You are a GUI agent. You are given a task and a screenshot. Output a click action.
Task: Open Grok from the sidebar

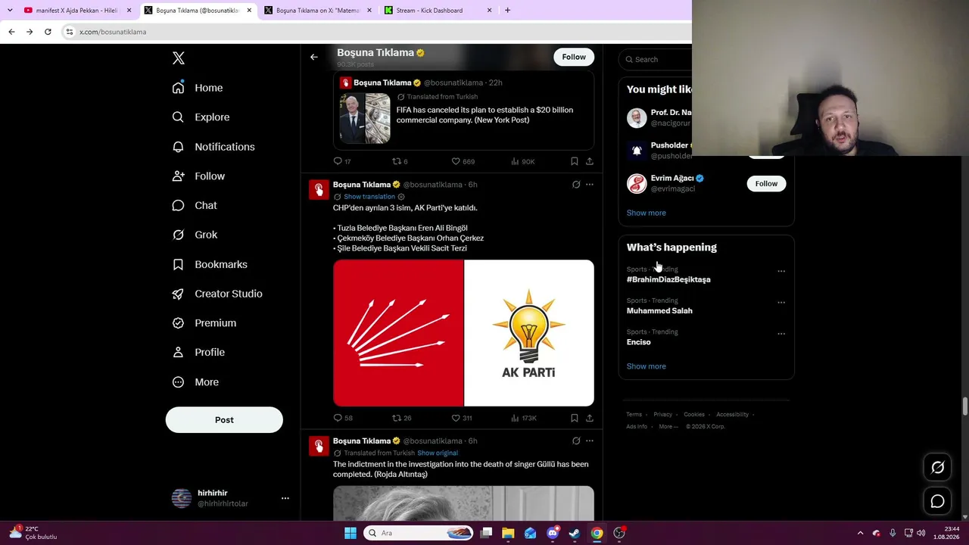point(195,235)
